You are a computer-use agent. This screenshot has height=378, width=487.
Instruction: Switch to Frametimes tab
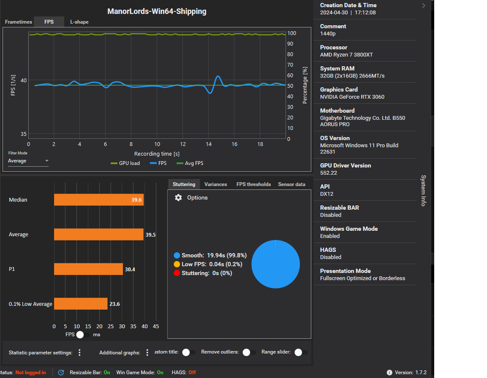tap(18, 22)
